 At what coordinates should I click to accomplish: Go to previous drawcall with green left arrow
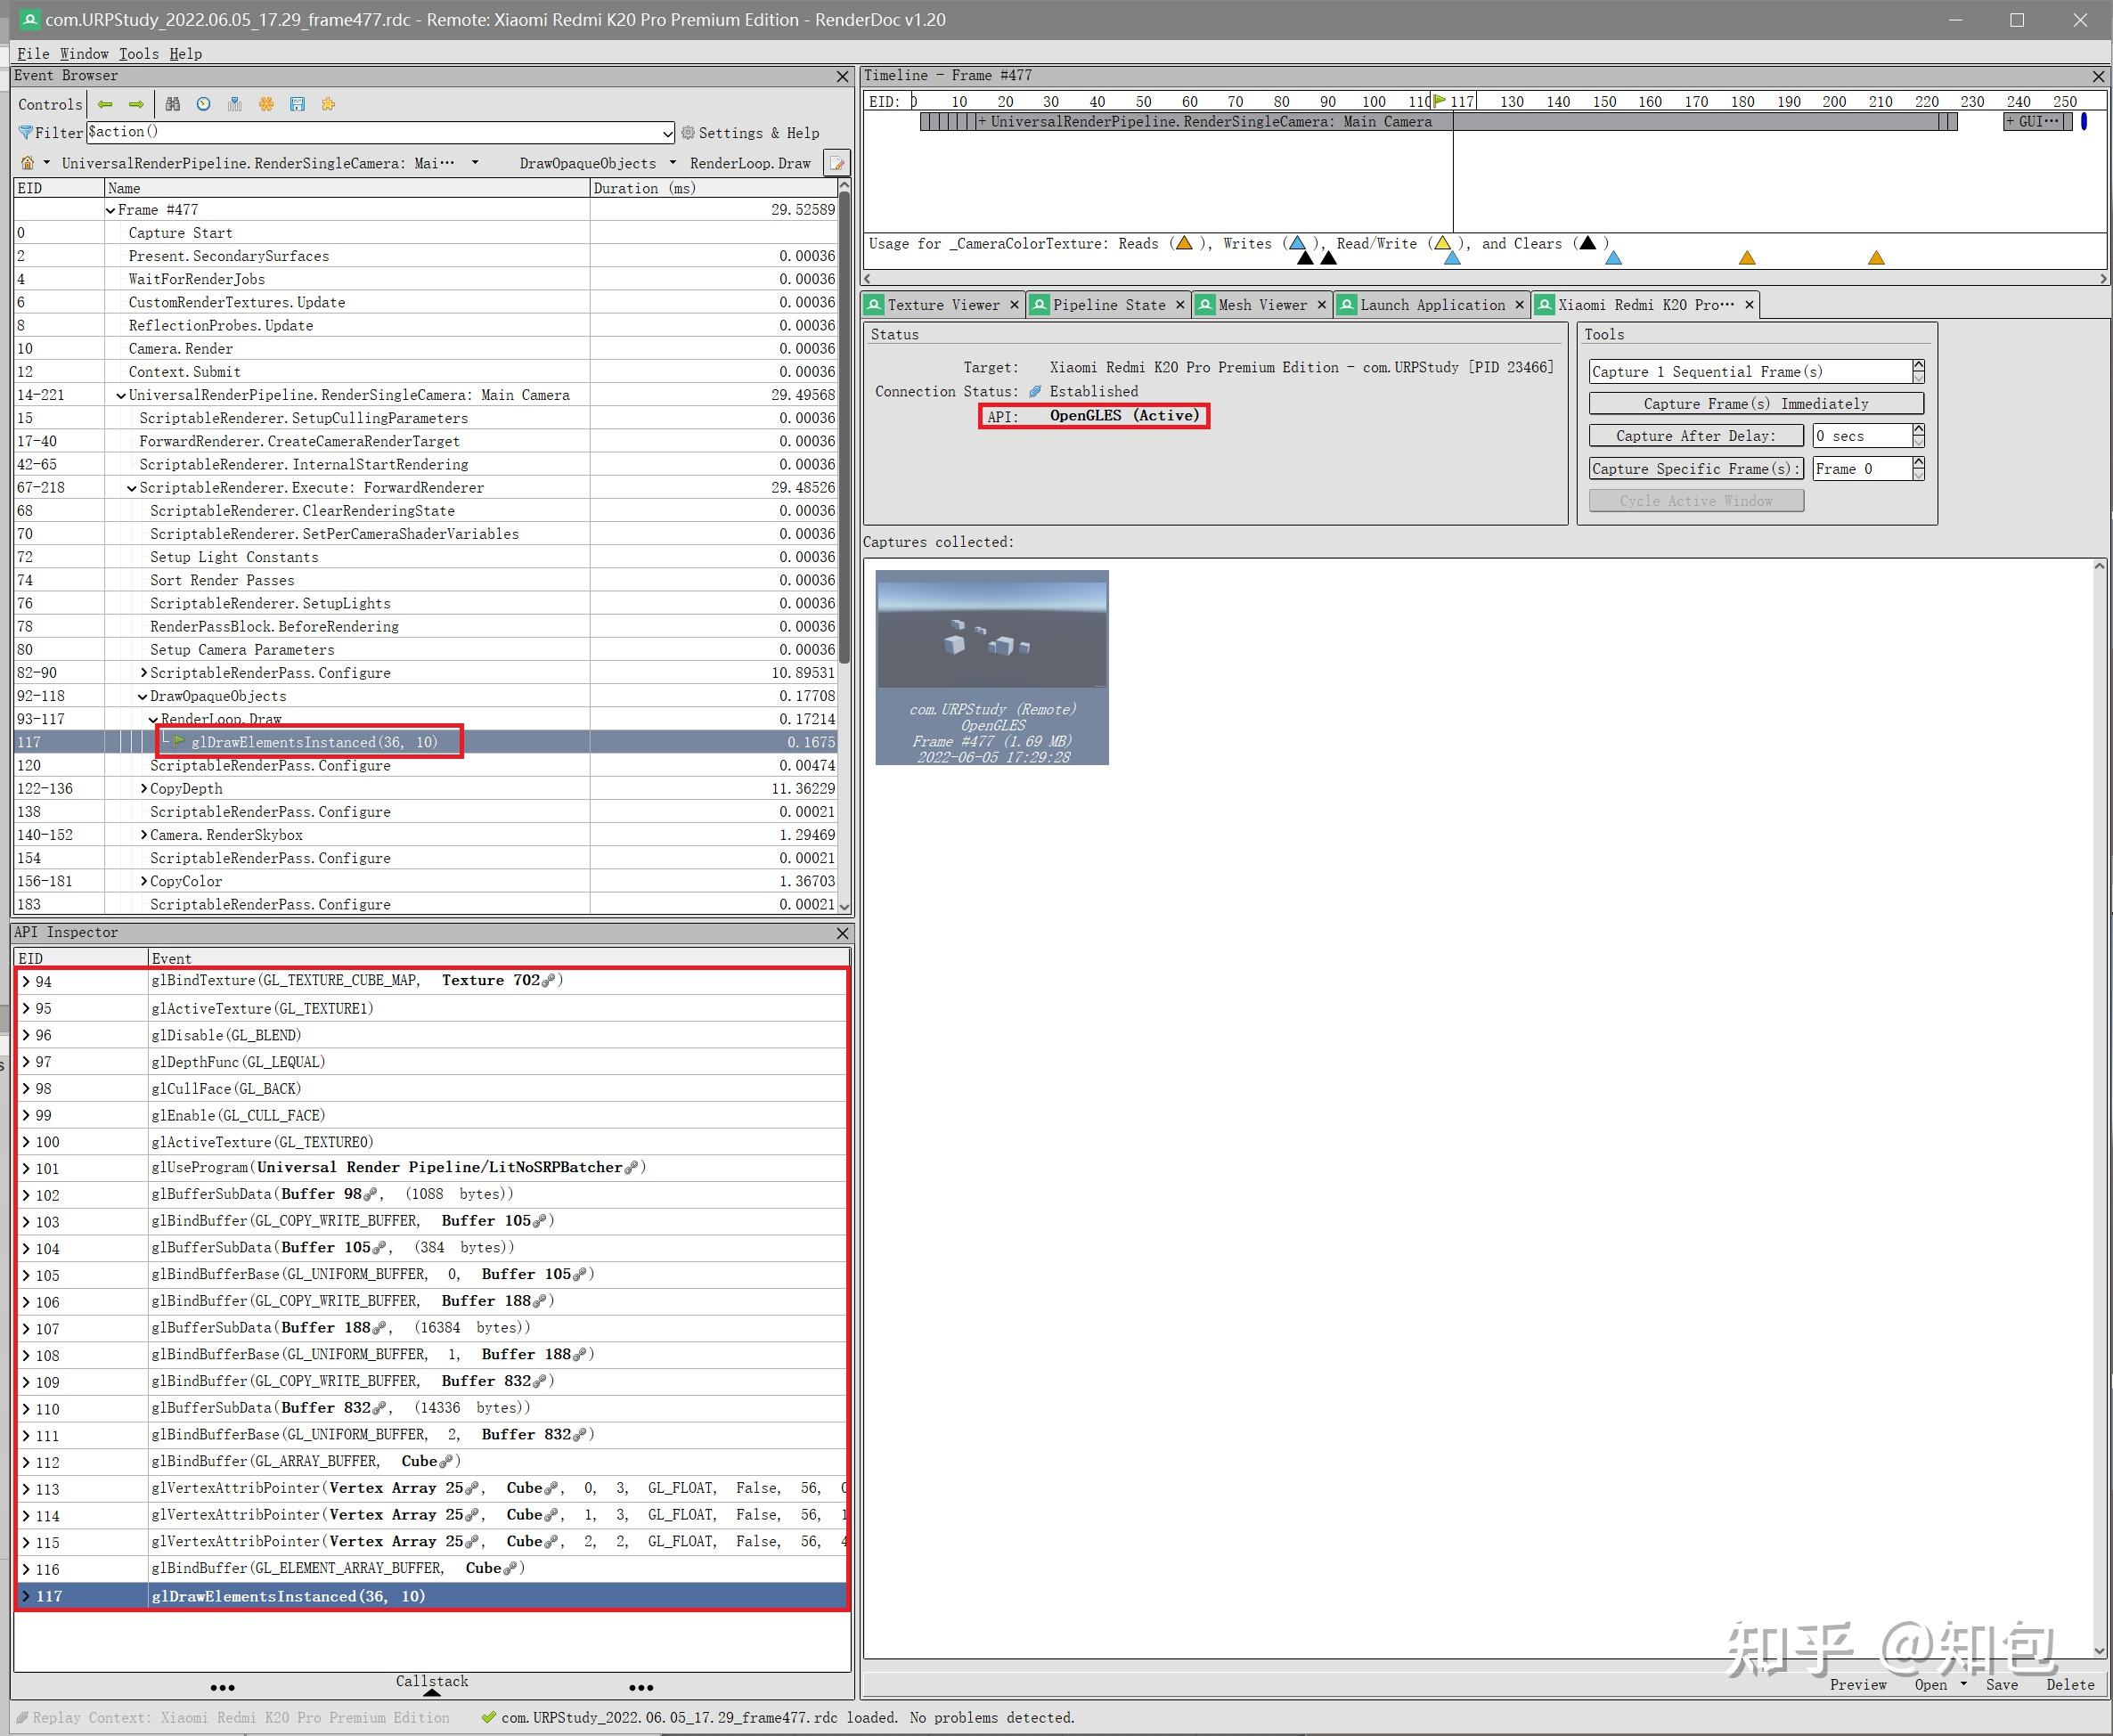[x=105, y=104]
